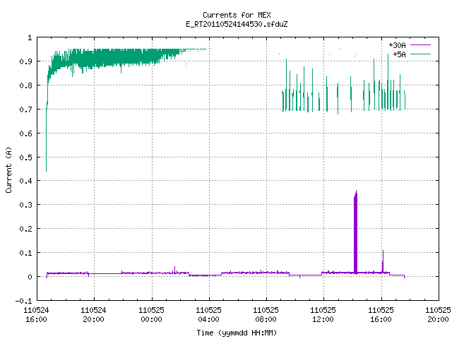Viewport: 452px width, 339px height.
Task: Click the y-axis tick value '0.1'
Action: (x=25, y=253)
